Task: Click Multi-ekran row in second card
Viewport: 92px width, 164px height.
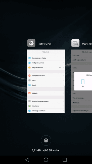Action: [x=76, y=103]
